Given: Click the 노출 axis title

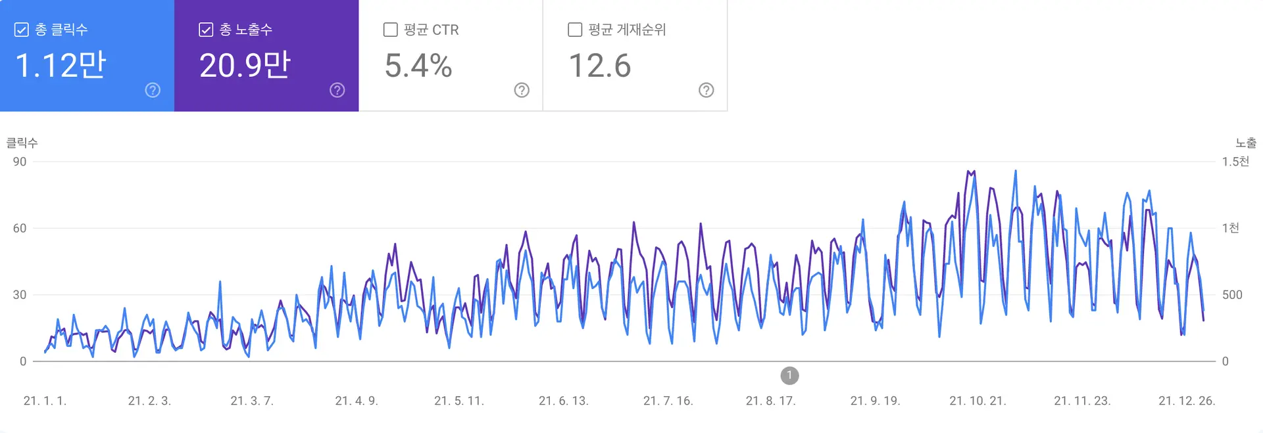Looking at the screenshot, I should pyautogui.click(x=1245, y=143).
